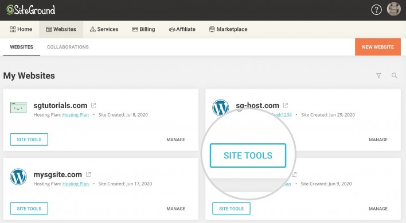Open the Billing menu
The height and width of the screenshot is (223, 406).
click(x=143, y=29)
